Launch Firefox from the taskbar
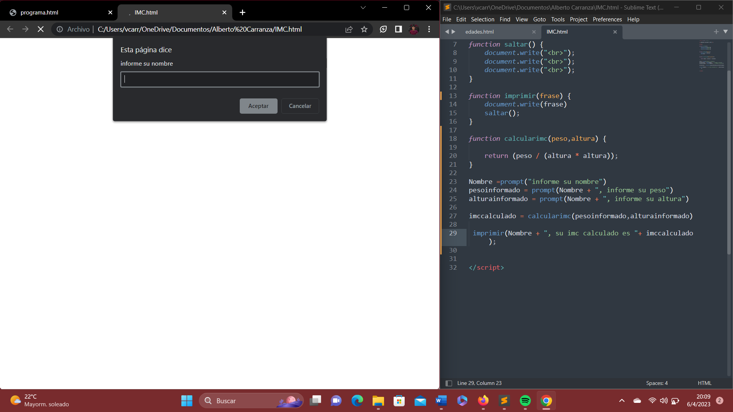Viewport: 733px width, 412px height. coord(483,401)
